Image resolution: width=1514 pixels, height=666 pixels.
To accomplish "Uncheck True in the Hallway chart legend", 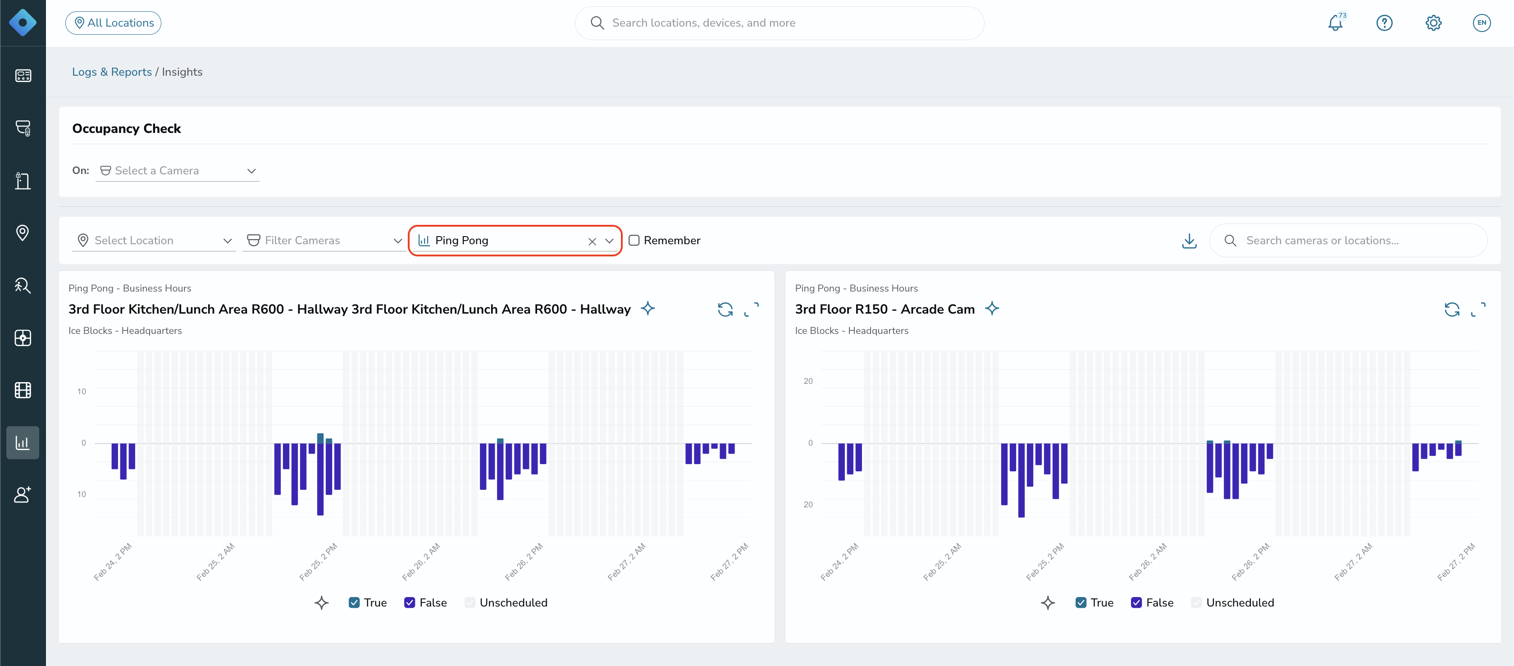I will [354, 602].
